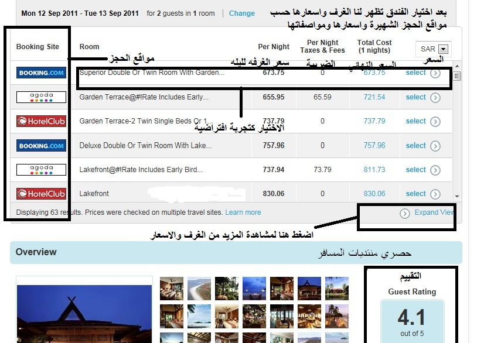Image resolution: width=484 pixels, height=343 pixels.
Task: Expand the room list with Expand View
Action: point(434,212)
